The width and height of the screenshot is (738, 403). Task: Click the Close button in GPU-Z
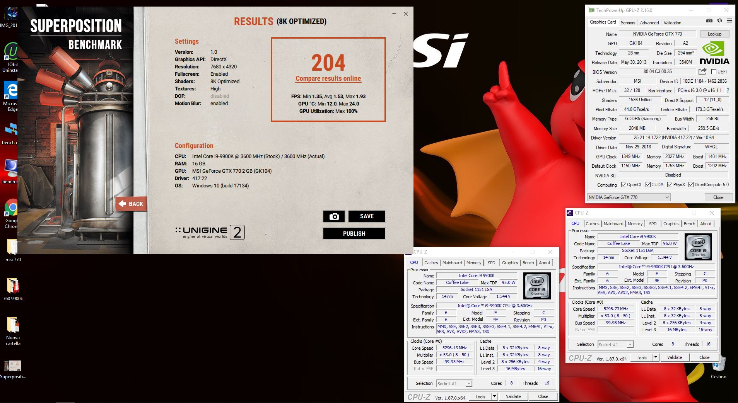tap(718, 197)
